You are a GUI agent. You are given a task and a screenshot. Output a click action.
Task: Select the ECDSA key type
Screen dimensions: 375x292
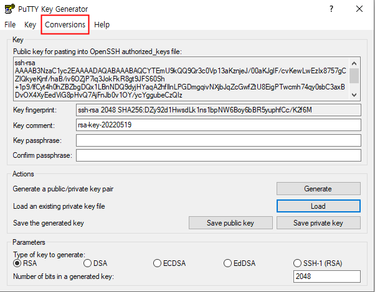(169, 263)
